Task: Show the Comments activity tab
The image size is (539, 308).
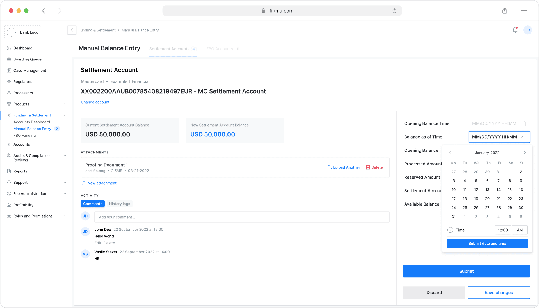Action: (93, 204)
